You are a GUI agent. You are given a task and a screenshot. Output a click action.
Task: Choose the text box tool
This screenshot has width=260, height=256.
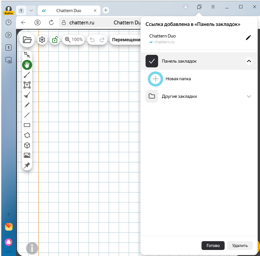point(27,85)
